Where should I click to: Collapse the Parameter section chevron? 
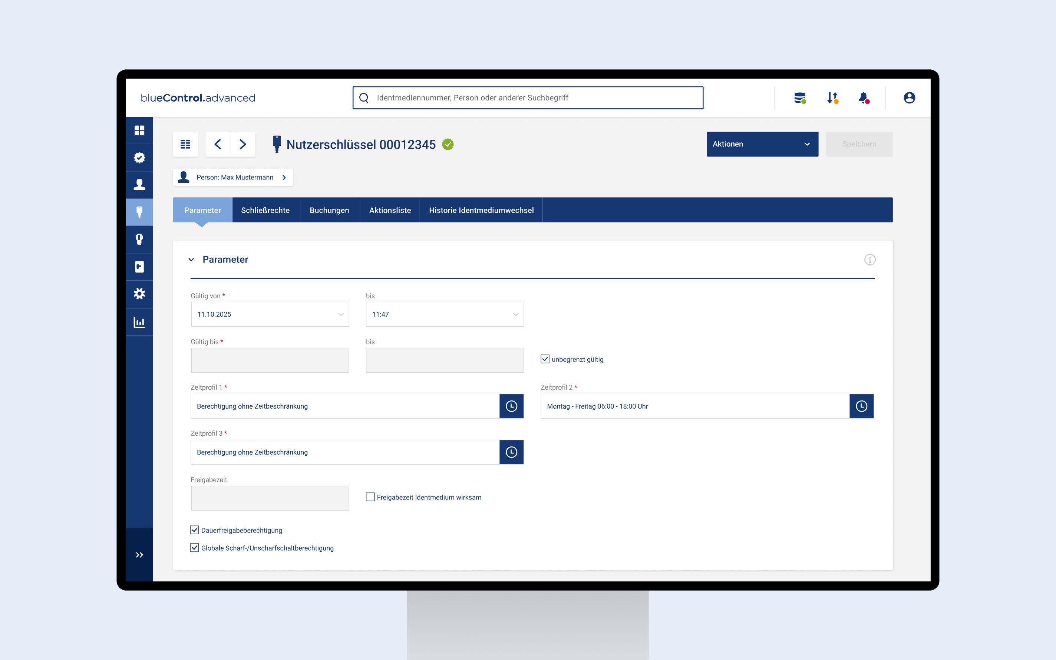191,260
